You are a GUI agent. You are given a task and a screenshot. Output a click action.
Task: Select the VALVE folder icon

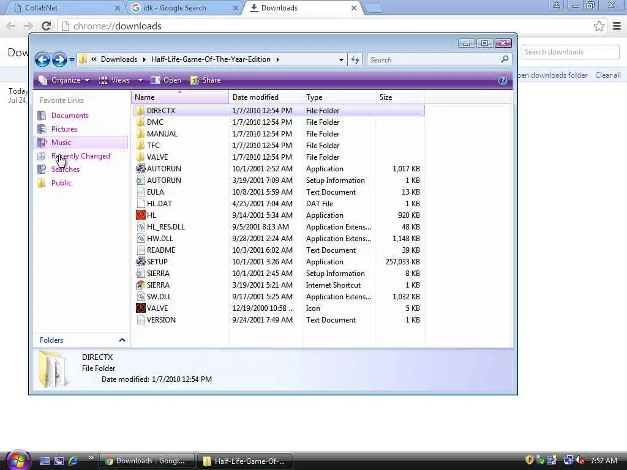(x=140, y=157)
